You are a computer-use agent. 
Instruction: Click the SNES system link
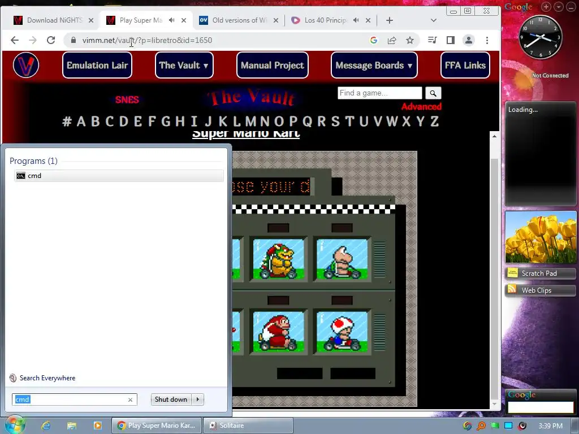coord(127,99)
